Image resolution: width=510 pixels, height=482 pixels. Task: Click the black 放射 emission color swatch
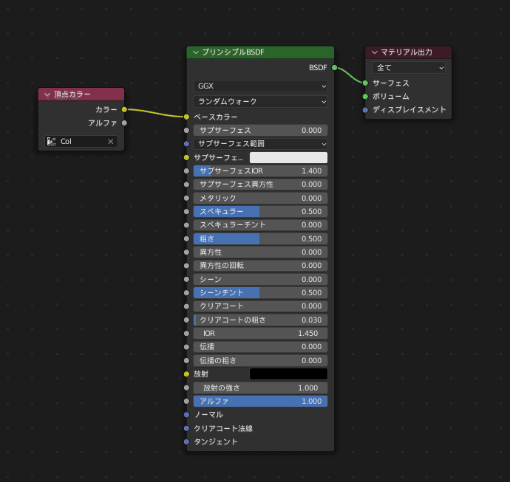pos(288,373)
